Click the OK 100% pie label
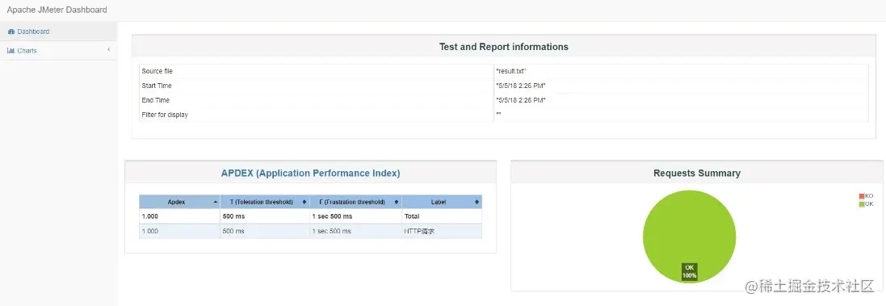 pos(690,271)
